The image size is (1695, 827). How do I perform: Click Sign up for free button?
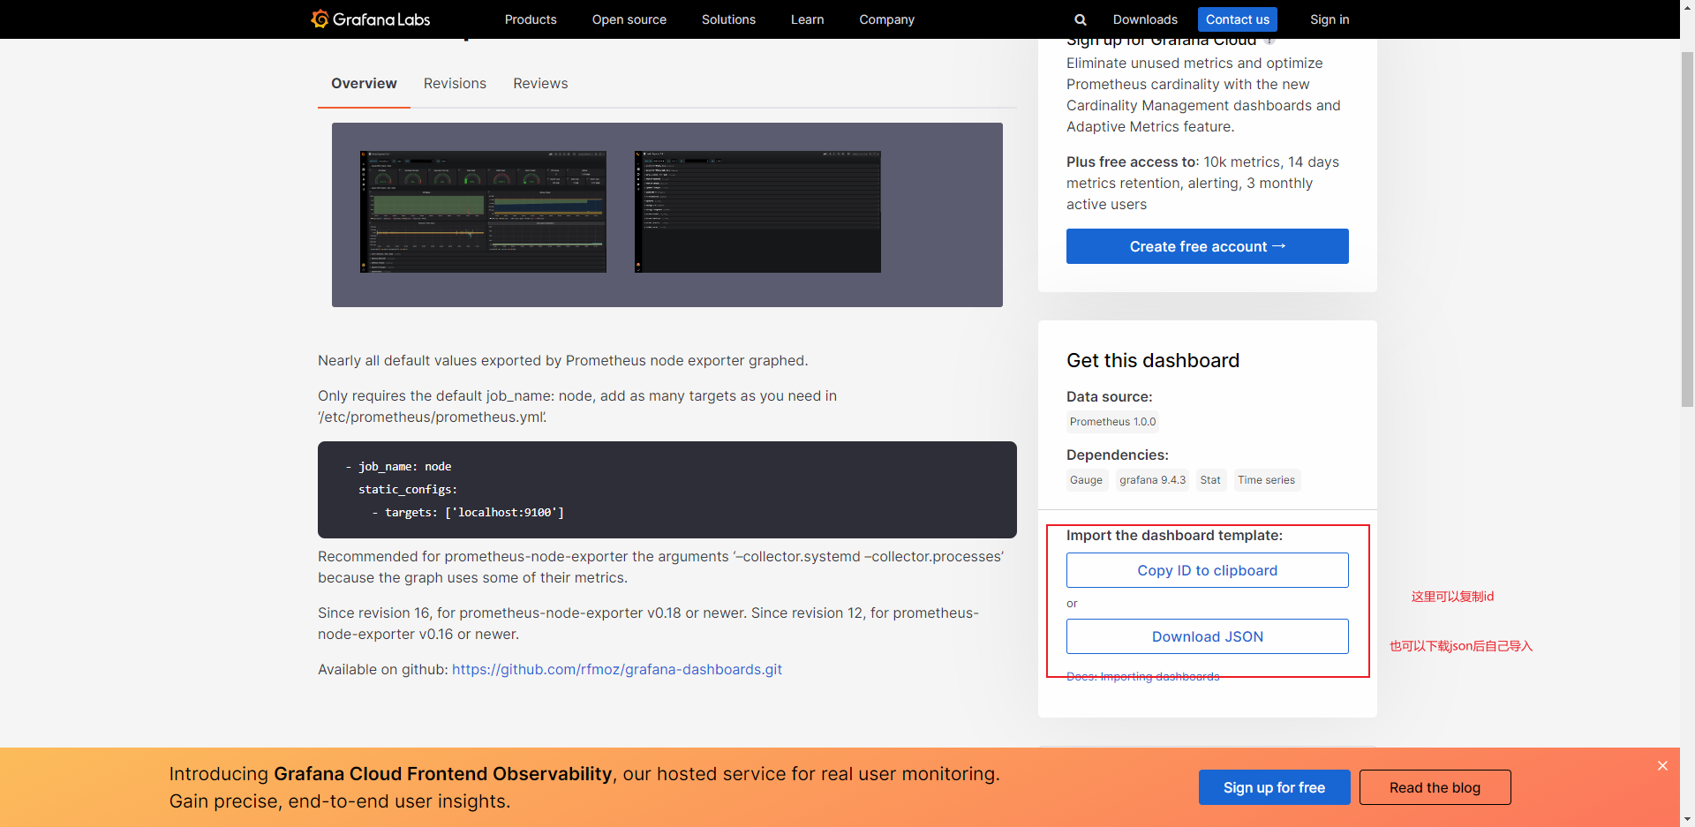[x=1274, y=787]
